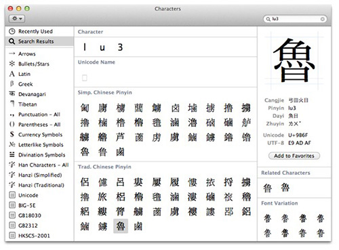
Task: Select Search Results in the sidebar
Action: click(x=39, y=41)
